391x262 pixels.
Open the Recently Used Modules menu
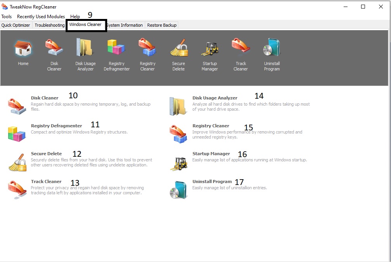click(x=41, y=16)
